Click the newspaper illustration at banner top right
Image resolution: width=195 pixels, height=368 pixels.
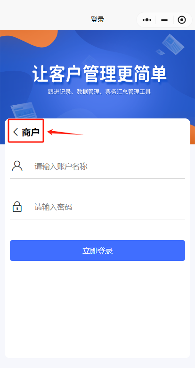click(173, 44)
